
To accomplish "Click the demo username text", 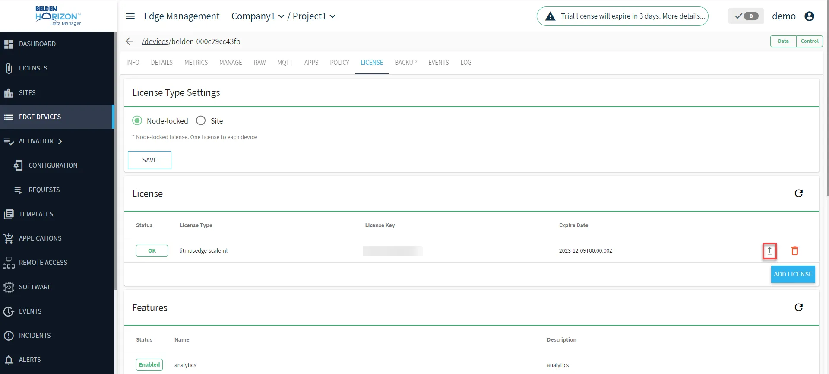I will point(784,16).
